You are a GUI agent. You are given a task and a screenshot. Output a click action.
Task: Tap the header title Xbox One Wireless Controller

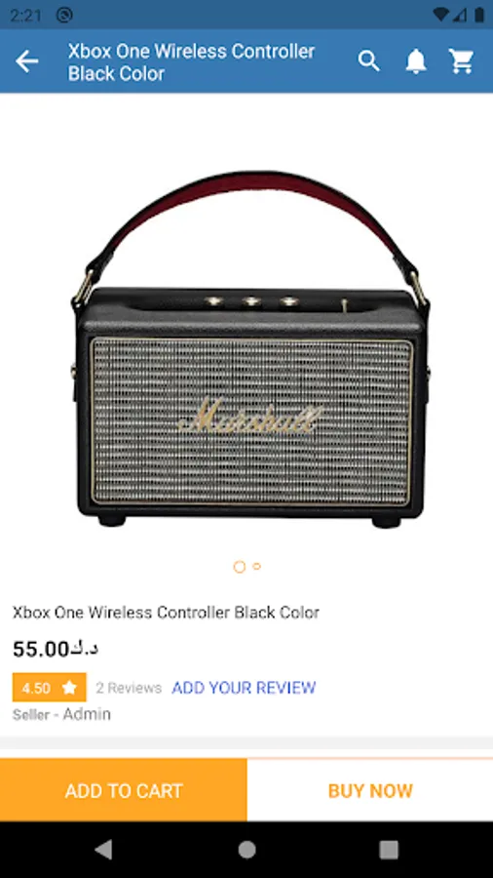191,62
